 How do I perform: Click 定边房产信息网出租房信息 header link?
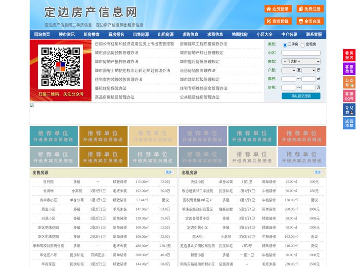pyautogui.click(x=120, y=25)
